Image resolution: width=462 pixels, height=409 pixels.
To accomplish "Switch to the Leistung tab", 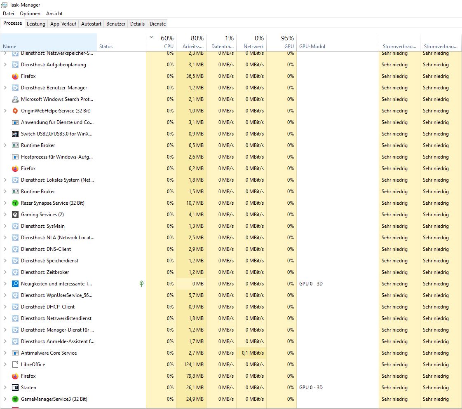I will (36, 24).
